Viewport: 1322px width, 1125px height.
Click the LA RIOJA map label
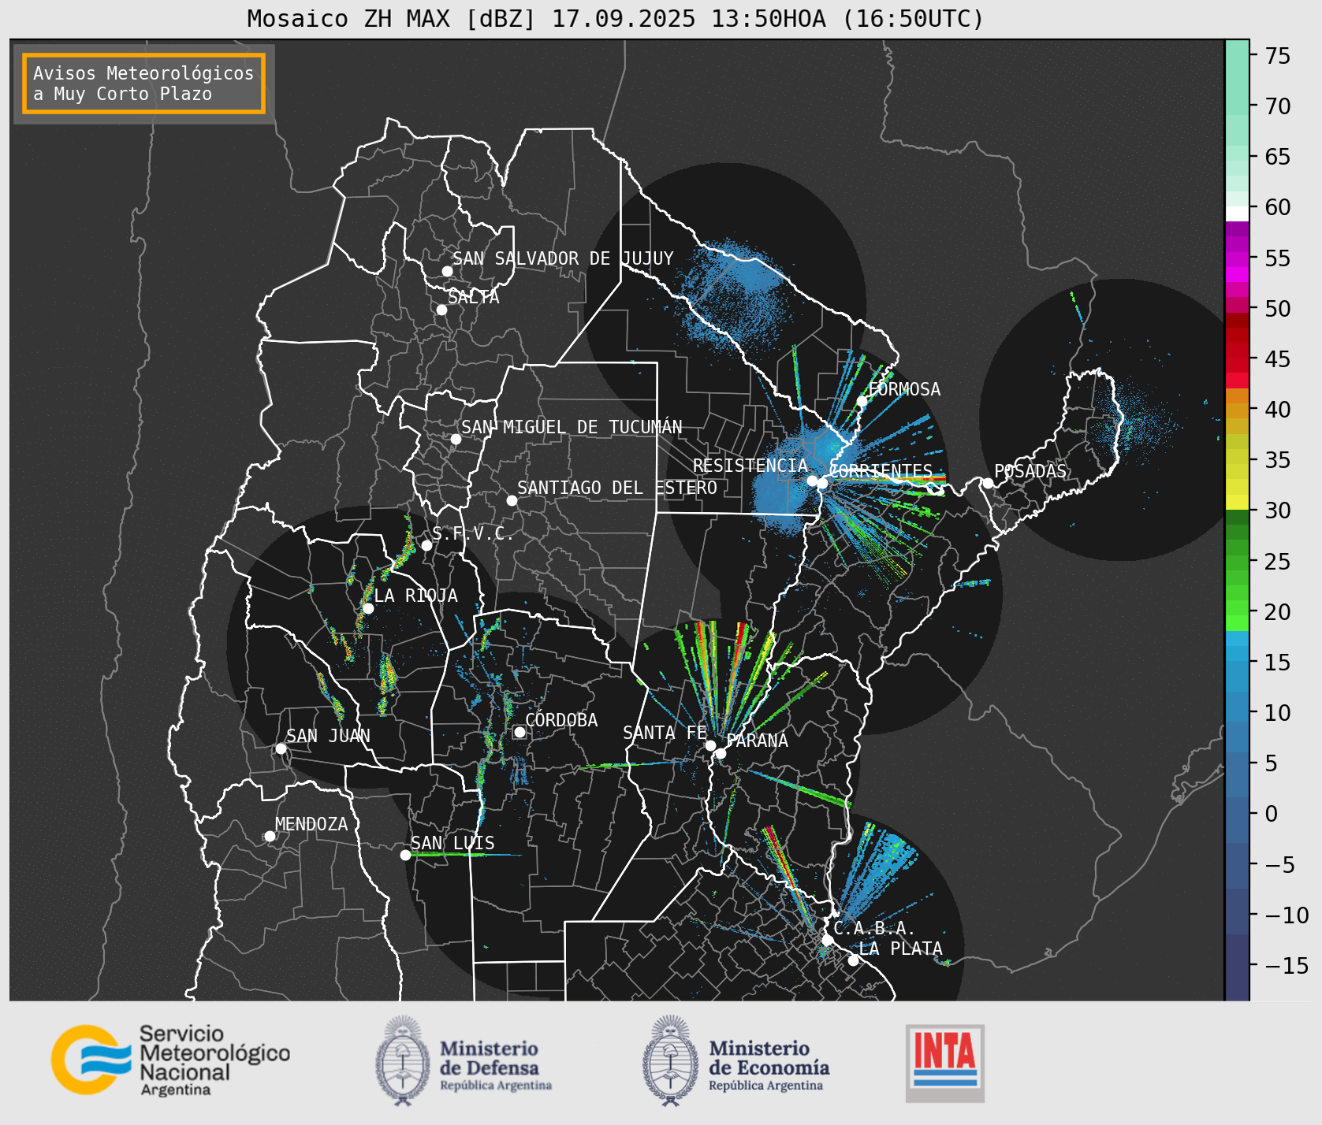click(x=415, y=596)
